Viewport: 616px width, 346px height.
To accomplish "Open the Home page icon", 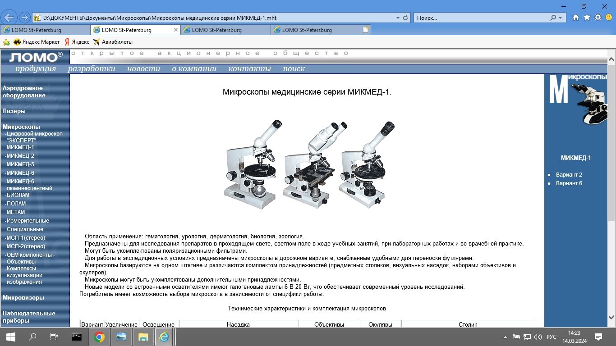I will click(x=576, y=18).
